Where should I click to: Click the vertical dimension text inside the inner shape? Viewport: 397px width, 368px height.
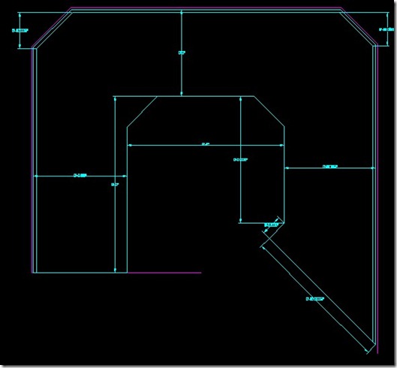tap(241, 160)
